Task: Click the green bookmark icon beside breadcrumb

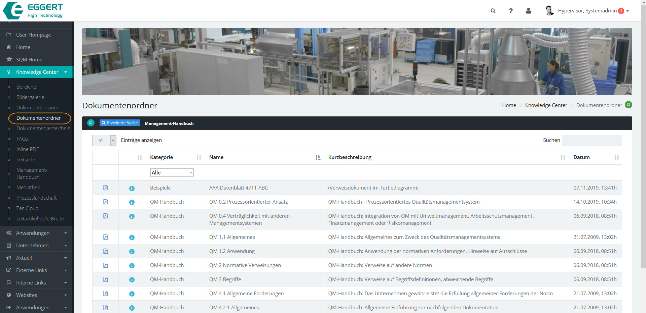Action: tap(628, 105)
